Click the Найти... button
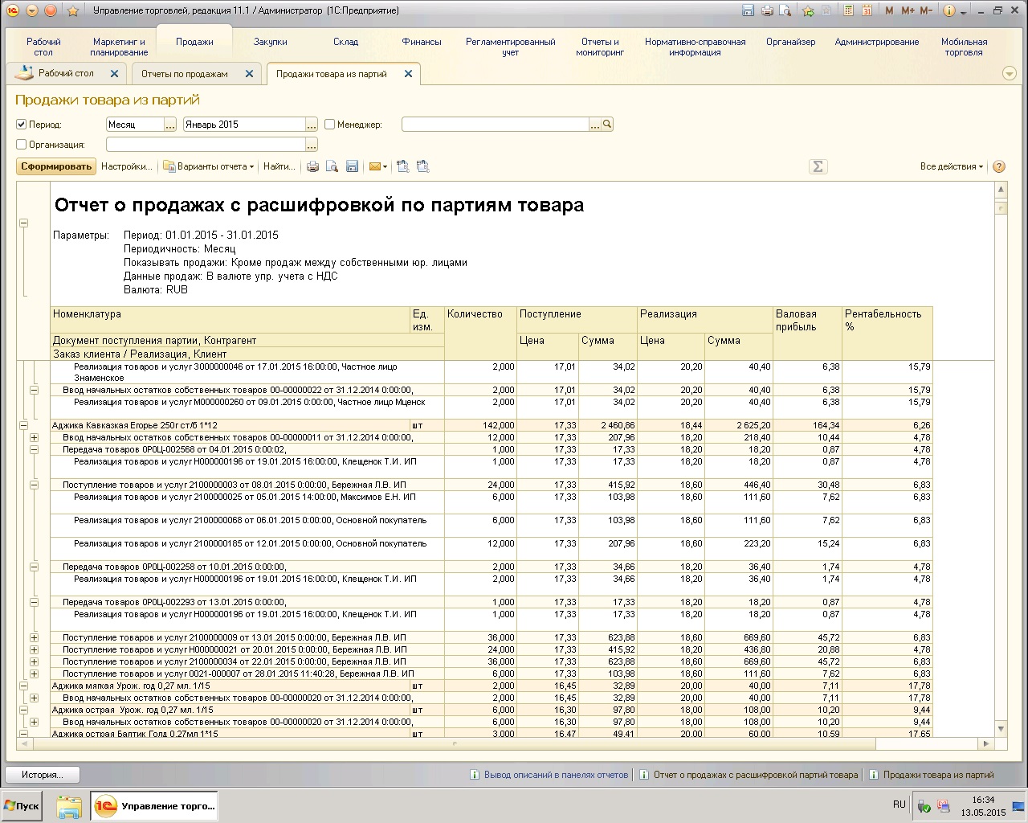 click(x=279, y=166)
